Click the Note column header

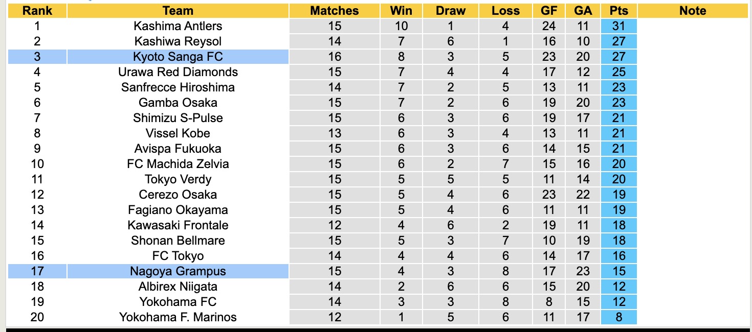693,11
